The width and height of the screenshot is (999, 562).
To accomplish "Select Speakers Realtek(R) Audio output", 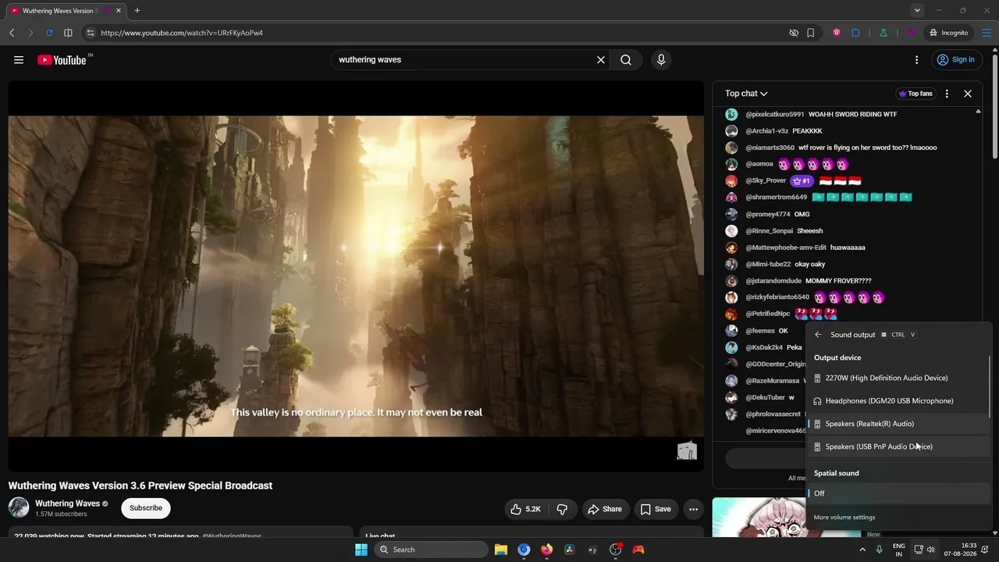I will pos(898,424).
